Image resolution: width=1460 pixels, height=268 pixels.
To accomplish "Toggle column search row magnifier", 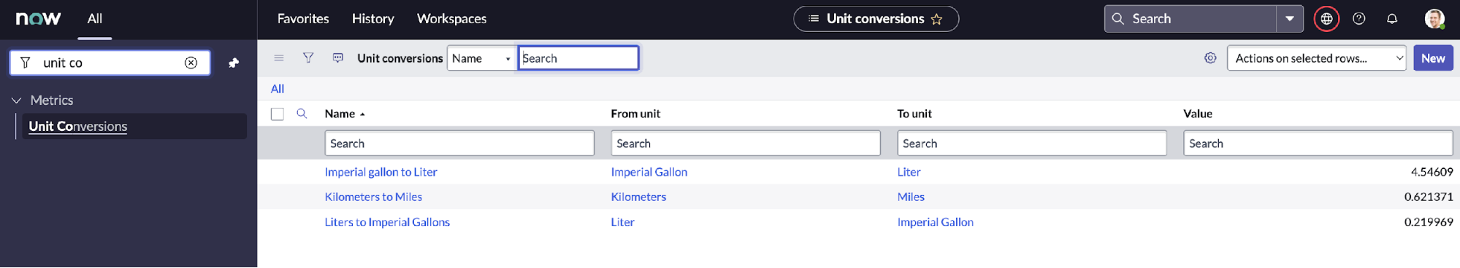I will (302, 114).
